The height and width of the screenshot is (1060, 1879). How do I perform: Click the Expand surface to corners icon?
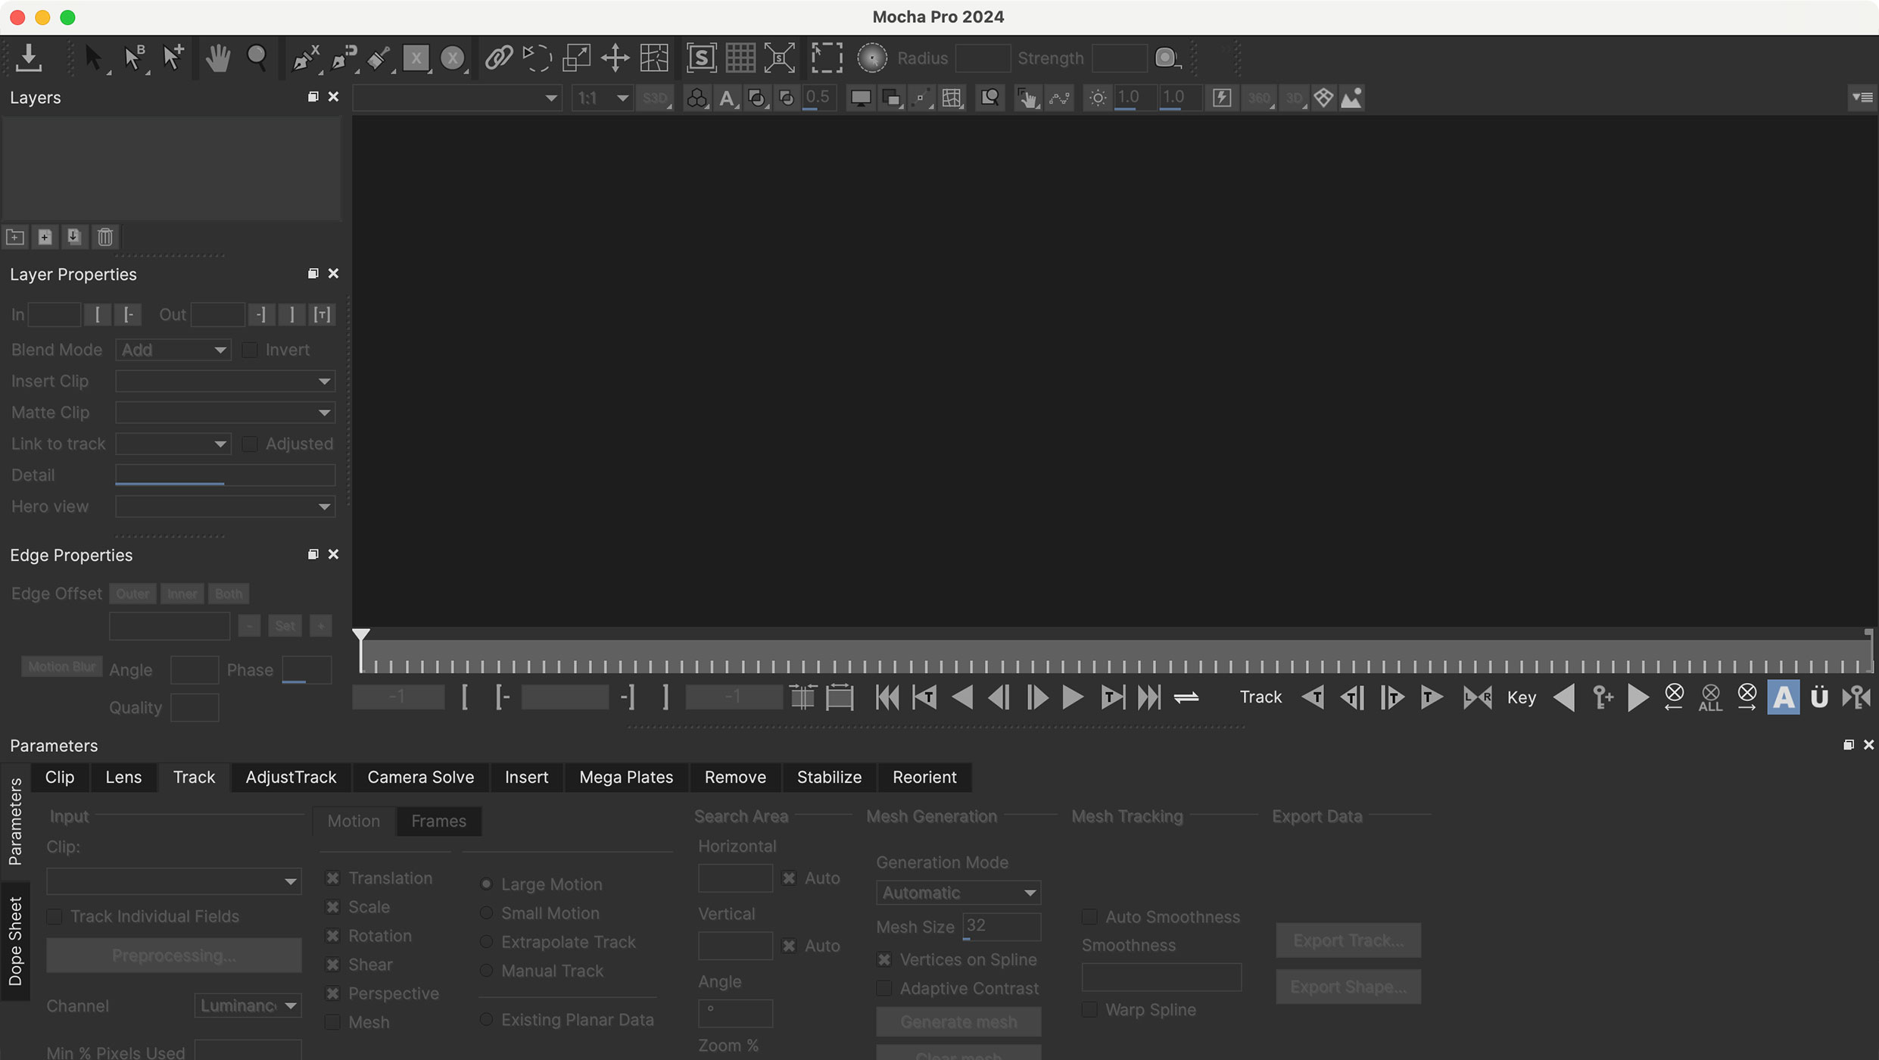[779, 58]
